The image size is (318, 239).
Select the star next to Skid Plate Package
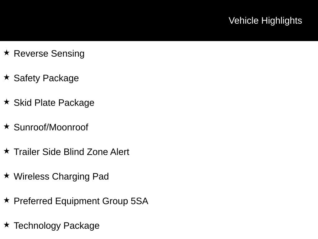(x=7, y=102)
